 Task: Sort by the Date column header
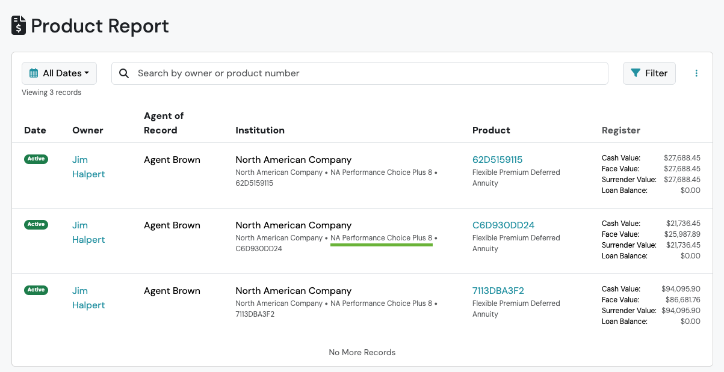pyautogui.click(x=35, y=130)
